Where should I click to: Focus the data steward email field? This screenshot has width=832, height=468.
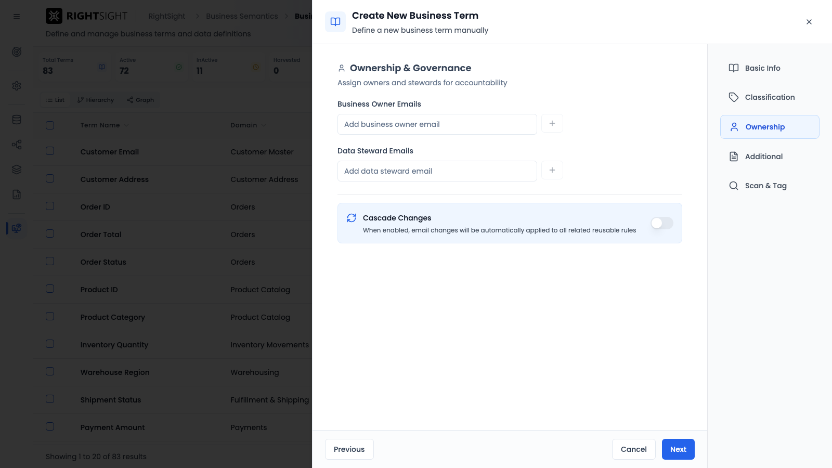(437, 171)
